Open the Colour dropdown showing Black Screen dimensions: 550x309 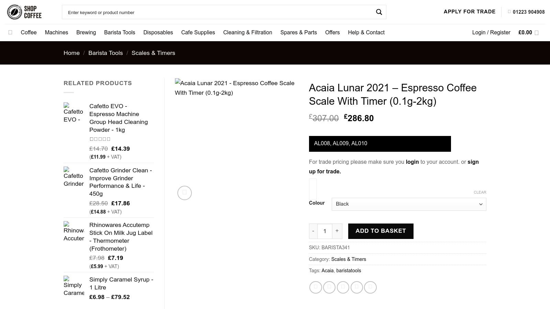(x=409, y=204)
